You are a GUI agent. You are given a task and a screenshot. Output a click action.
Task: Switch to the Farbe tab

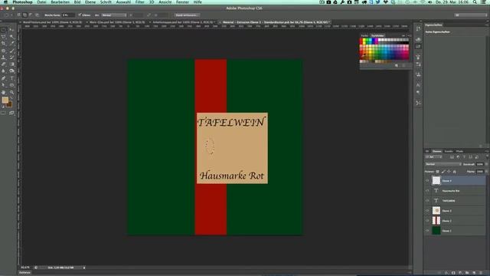(364, 36)
